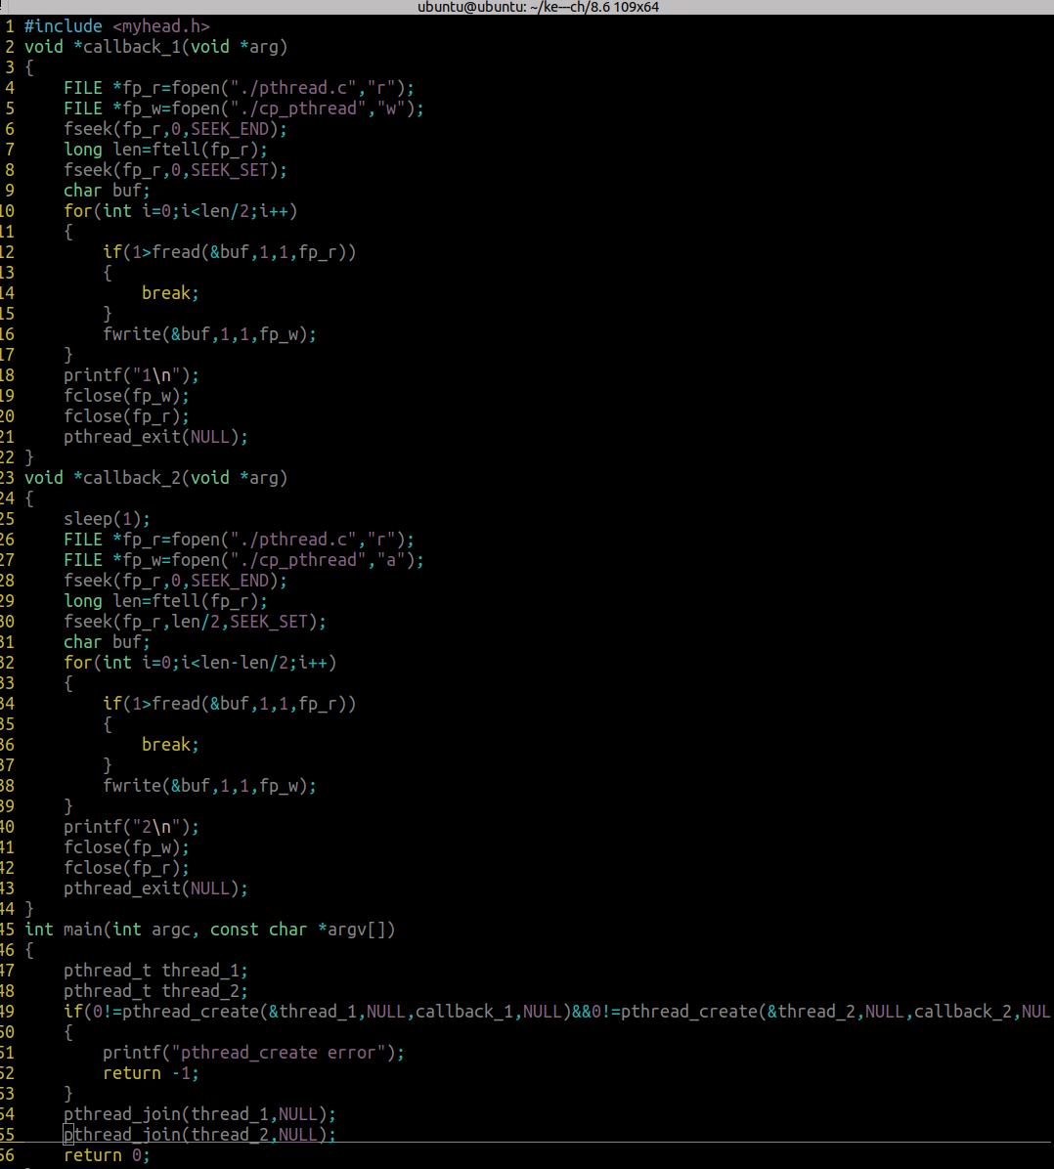
Task: Click 'fwrite(&buf,1,1,fp_w);' on line 38
Action: click(x=209, y=785)
